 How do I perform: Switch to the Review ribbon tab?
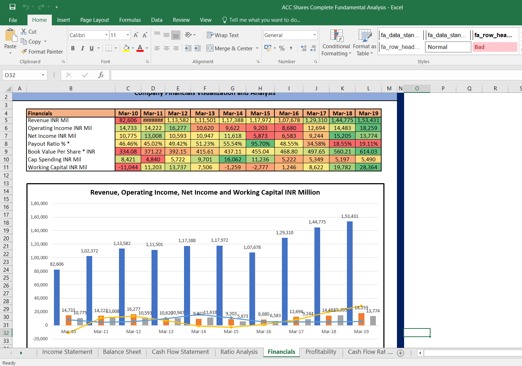pos(181,20)
